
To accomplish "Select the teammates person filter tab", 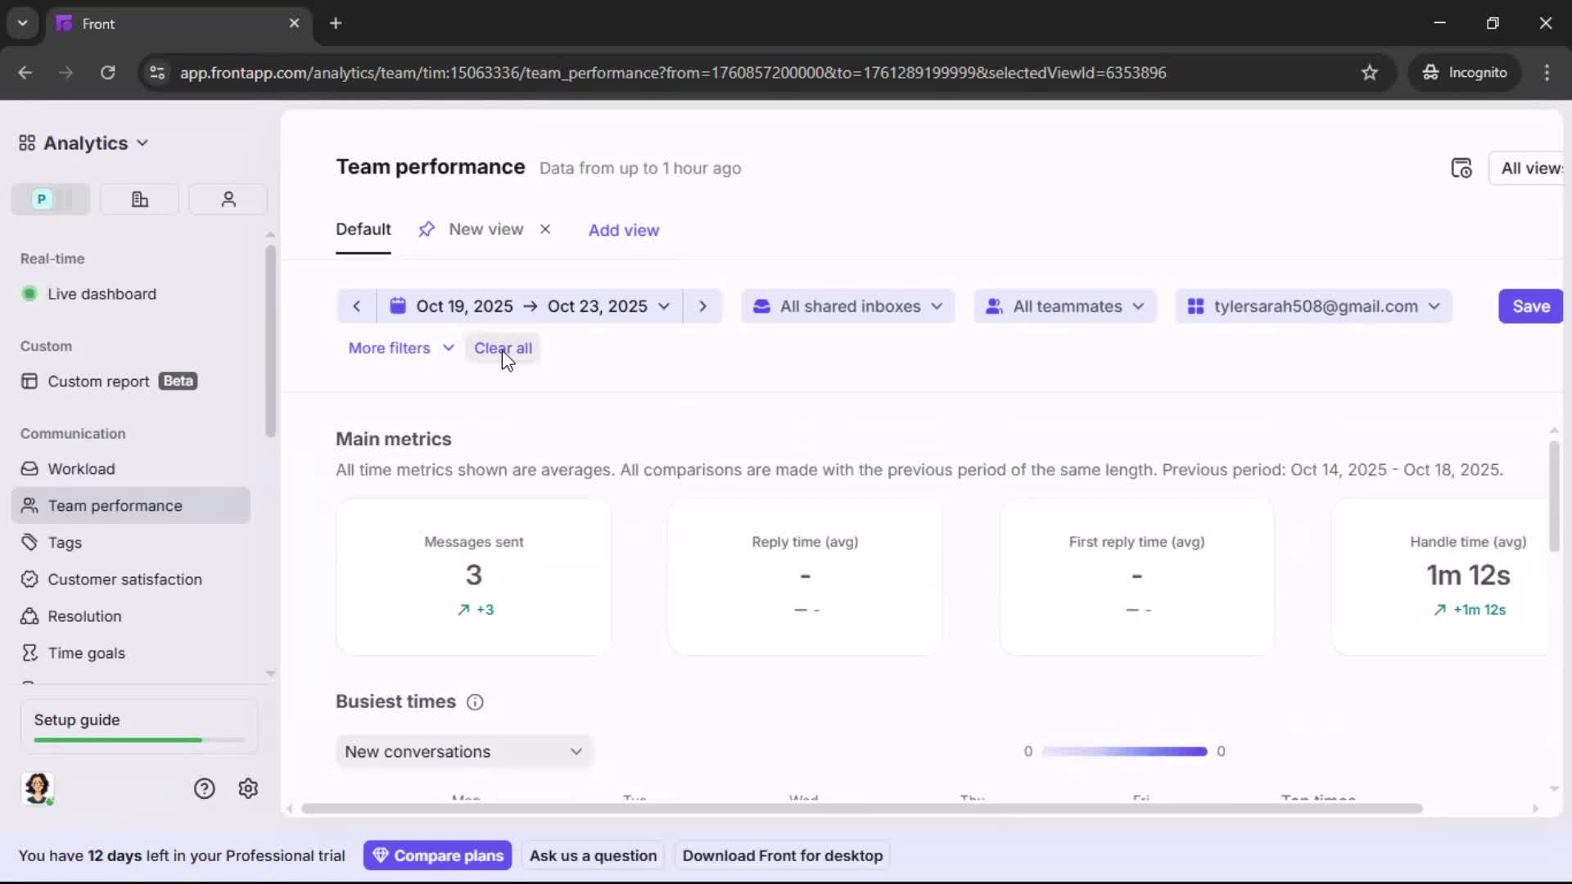I will (228, 199).
